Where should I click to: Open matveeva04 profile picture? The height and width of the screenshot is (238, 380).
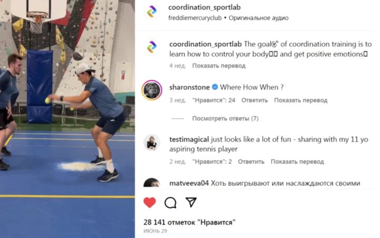pyautogui.click(x=152, y=183)
